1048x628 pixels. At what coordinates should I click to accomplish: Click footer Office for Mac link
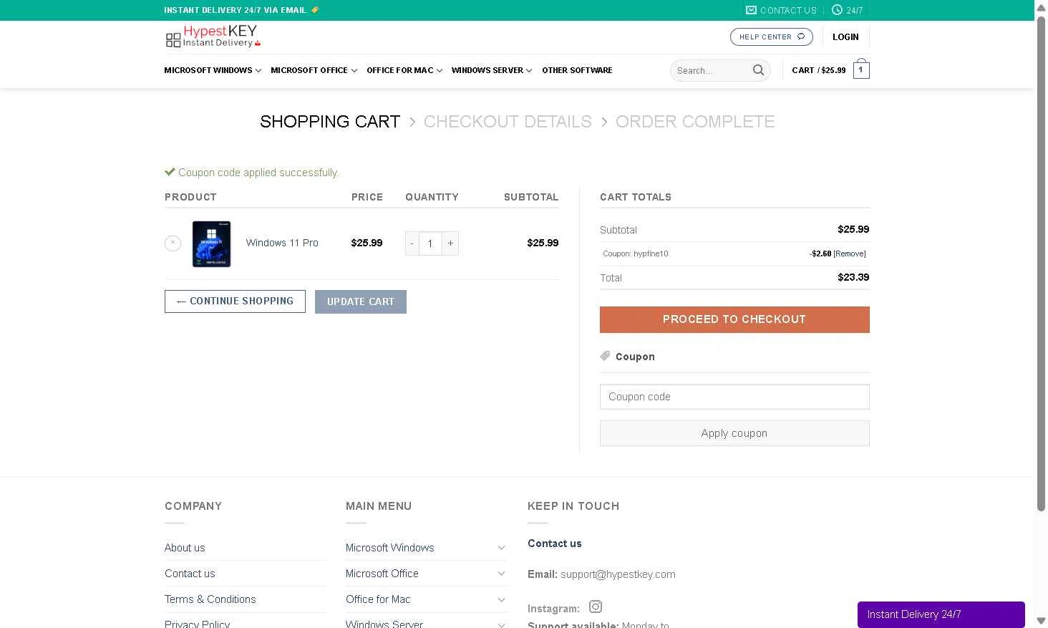tap(378, 599)
